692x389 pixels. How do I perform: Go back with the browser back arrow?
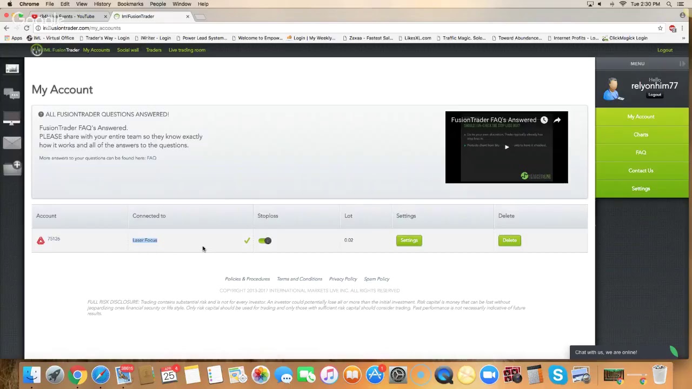coord(6,28)
